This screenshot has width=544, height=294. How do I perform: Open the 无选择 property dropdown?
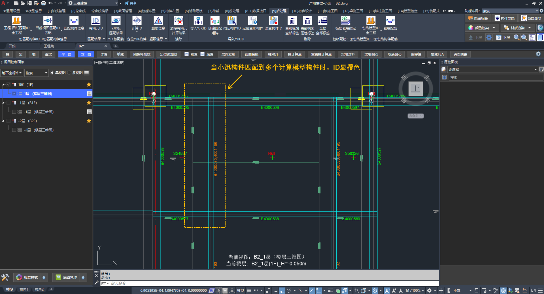click(x=535, y=69)
